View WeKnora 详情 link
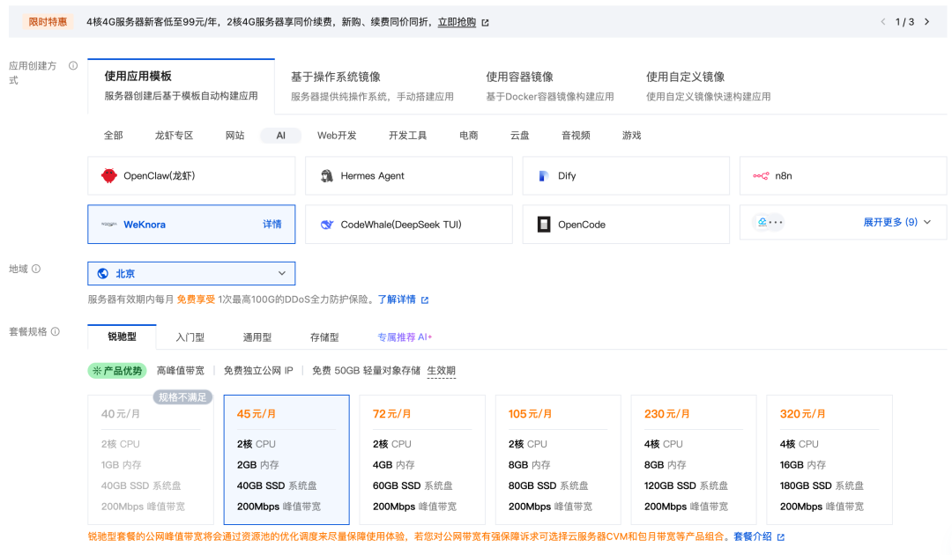Image resolution: width=952 pixels, height=555 pixels. coord(272,225)
